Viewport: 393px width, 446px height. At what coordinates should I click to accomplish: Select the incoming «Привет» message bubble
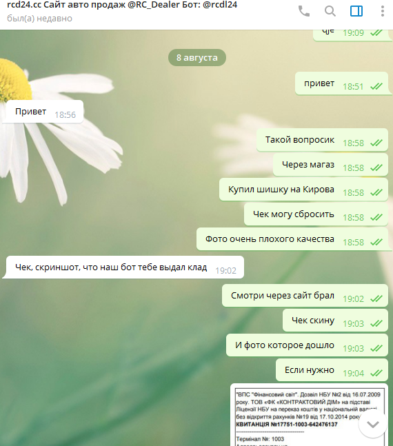point(43,112)
